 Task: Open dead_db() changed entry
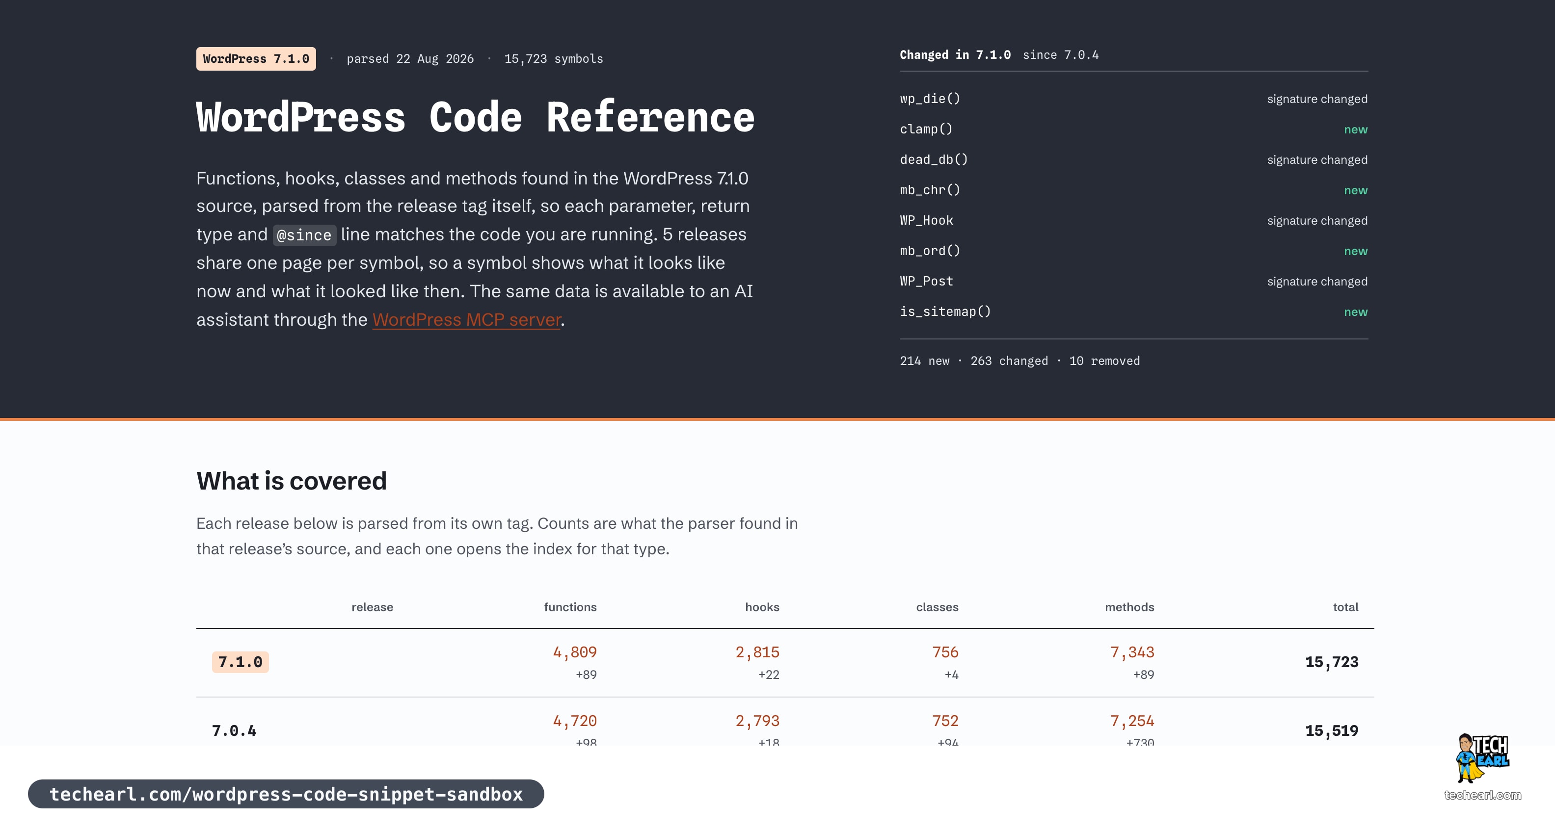(934, 159)
